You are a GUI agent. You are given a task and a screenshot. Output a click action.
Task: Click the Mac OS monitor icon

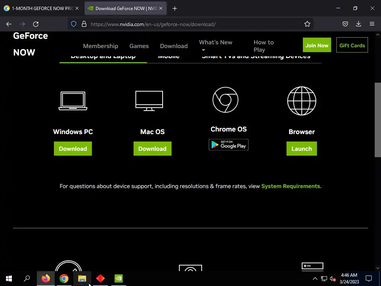coord(149,101)
